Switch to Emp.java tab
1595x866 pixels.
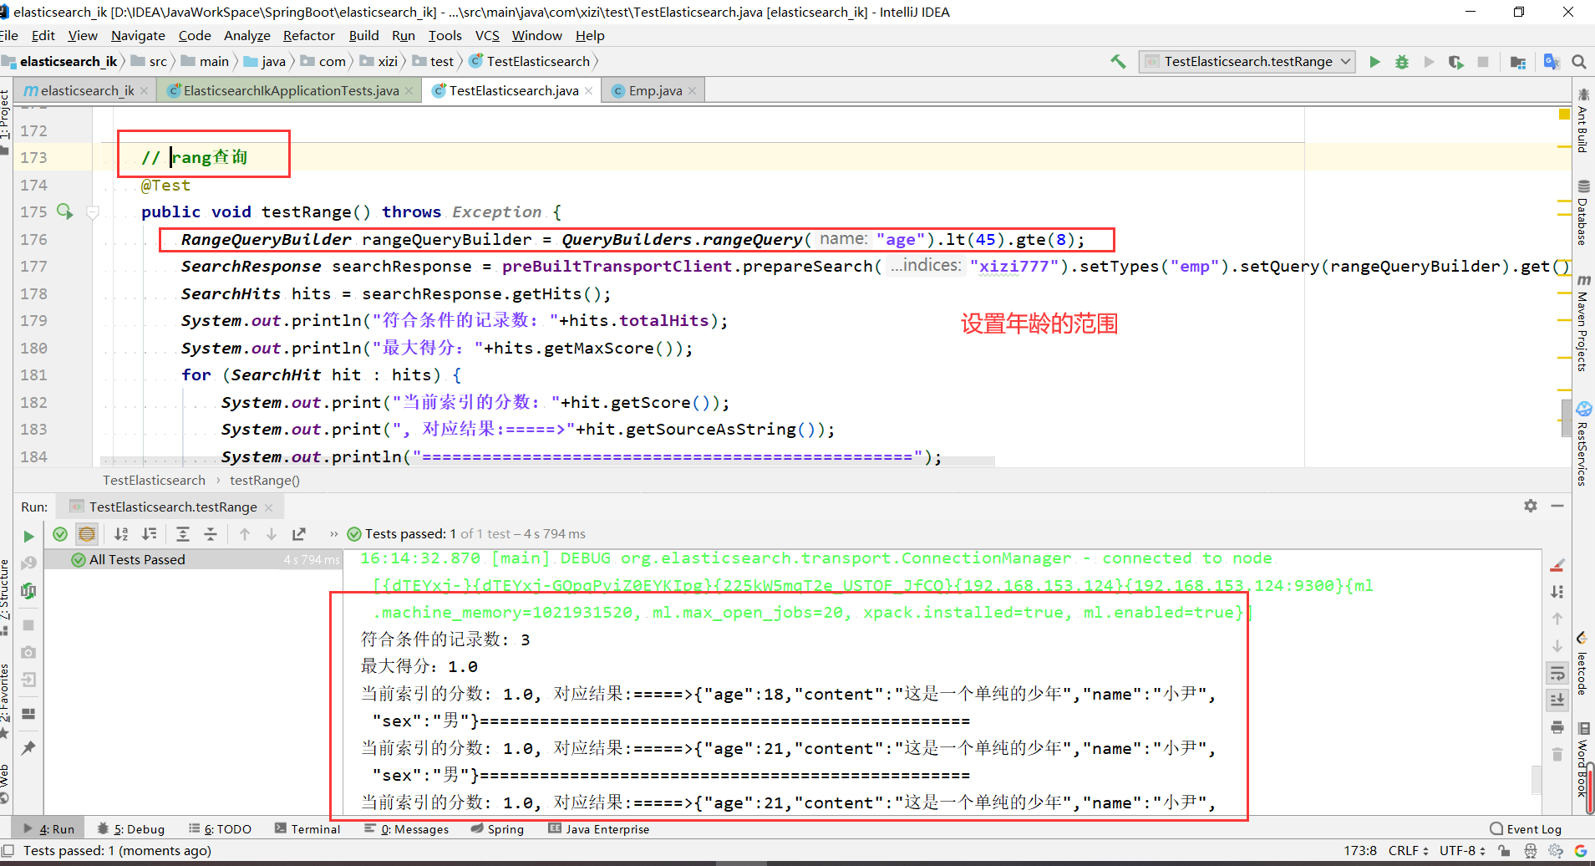coord(655,90)
